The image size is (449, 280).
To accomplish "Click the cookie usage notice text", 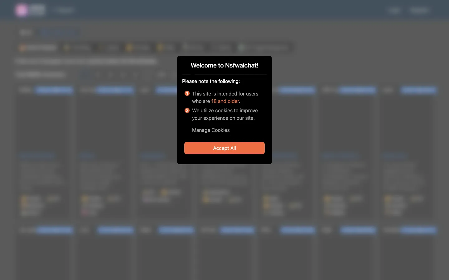I will pos(225,114).
